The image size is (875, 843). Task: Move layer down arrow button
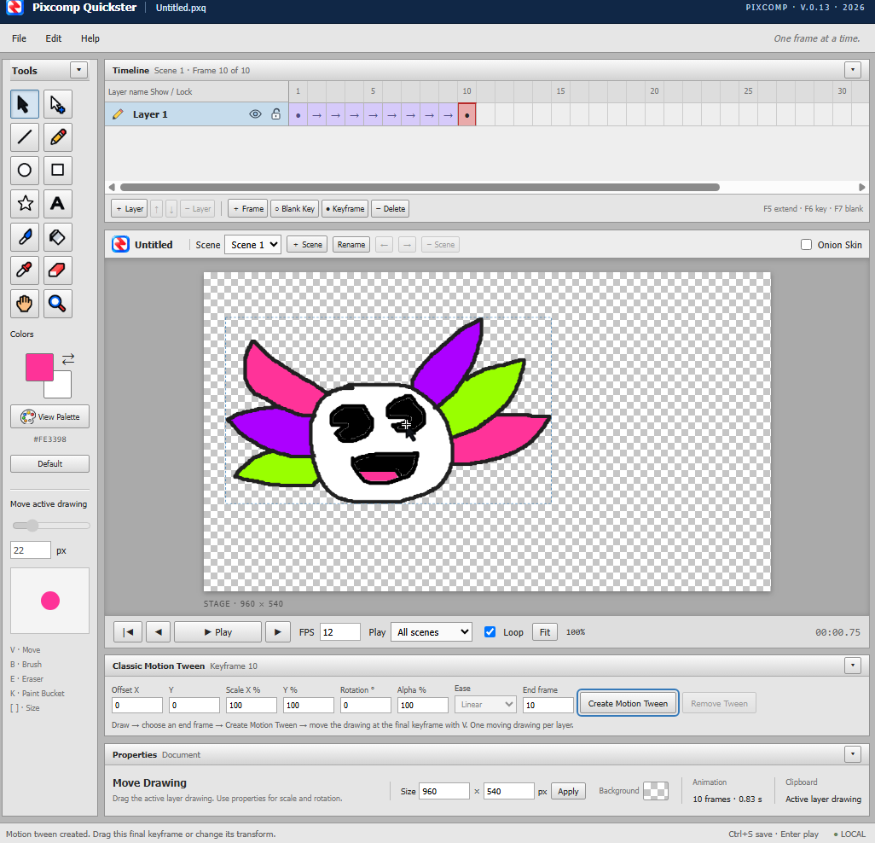click(x=171, y=209)
